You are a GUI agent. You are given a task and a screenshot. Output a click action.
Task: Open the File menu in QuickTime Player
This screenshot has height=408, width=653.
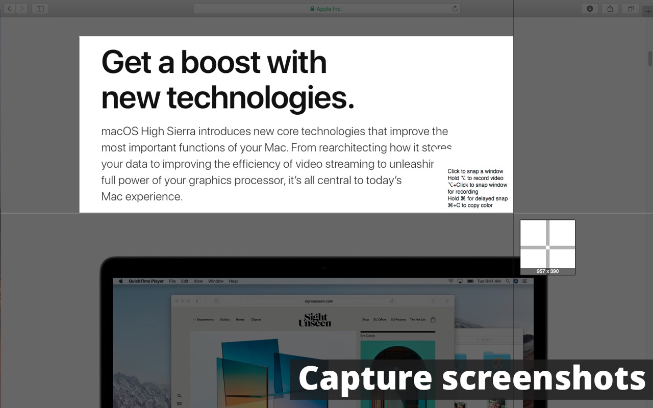tap(172, 281)
